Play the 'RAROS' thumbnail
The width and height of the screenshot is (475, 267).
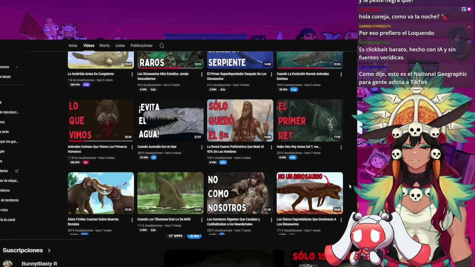(170, 60)
